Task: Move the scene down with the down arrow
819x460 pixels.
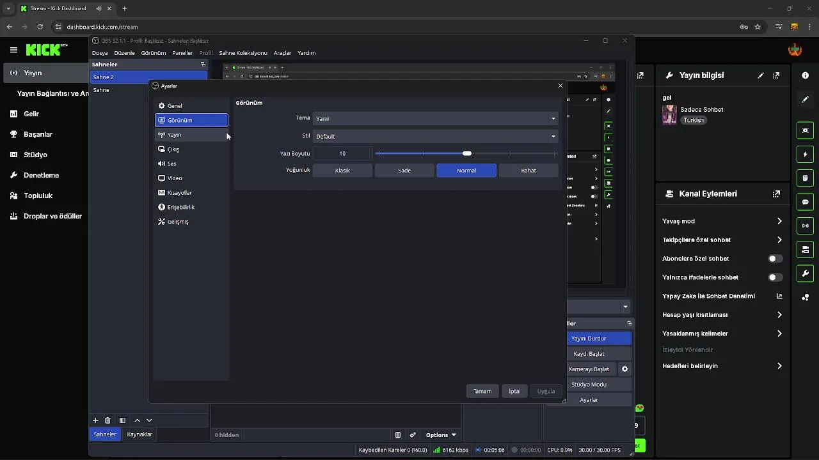Action: [149, 420]
